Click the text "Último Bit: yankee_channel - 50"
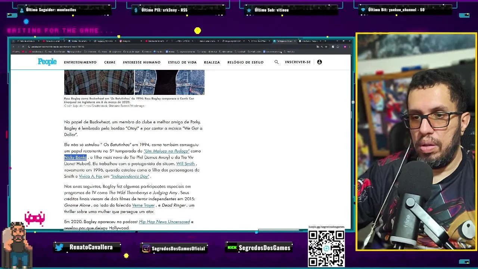The image size is (478, 269). [396, 10]
